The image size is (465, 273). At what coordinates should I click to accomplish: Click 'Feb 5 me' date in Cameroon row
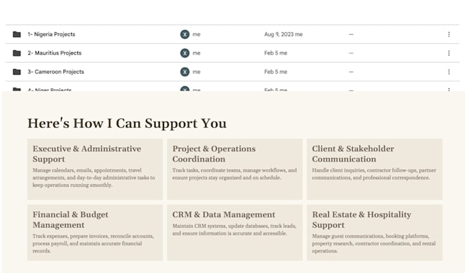point(276,72)
